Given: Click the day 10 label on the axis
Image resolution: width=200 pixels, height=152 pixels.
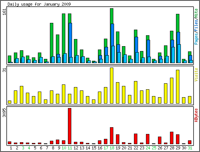Looking at the screenshot, I should tap(64, 148).
